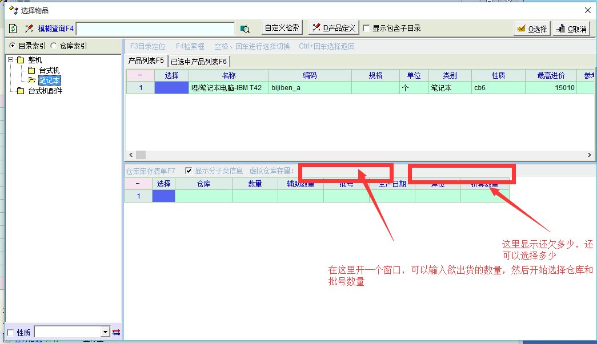Click the 整机 root folder

click(35, 60)
